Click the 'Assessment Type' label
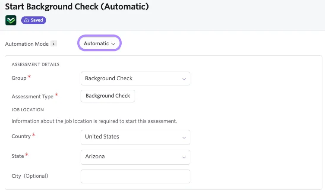Viewport: 325px width, 195px height. pyautogui.click(x=32, y=97)
